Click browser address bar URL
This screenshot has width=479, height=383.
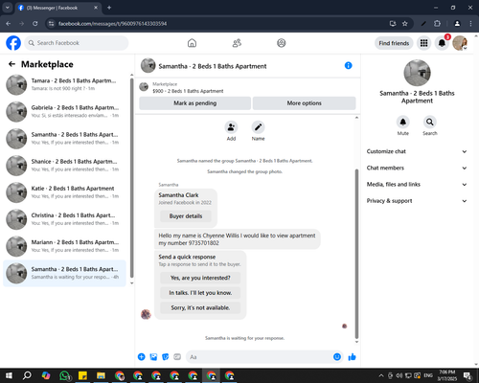pyautogui.click(x=112, y=24)
